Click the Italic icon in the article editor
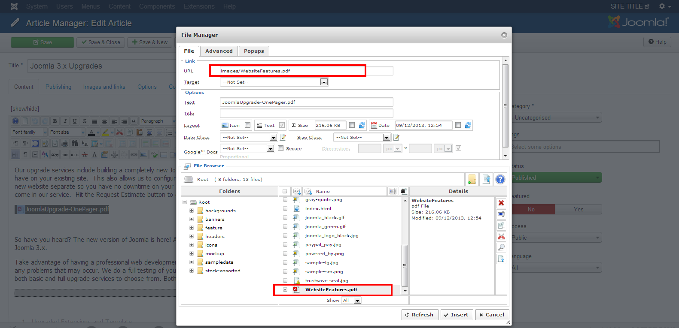The image size is (679, 328). (x=65, y=121)
